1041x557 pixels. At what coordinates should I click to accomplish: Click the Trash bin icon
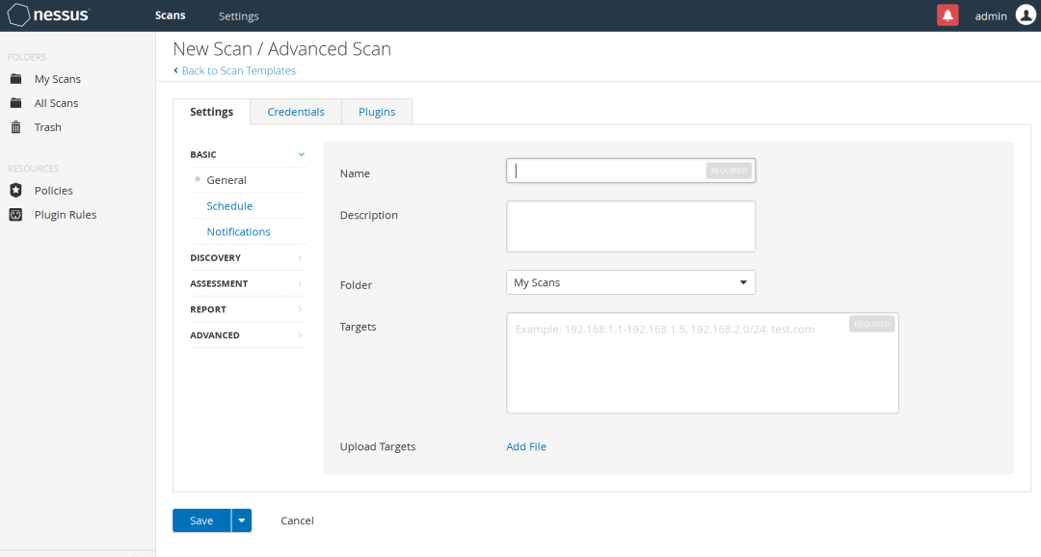[16, 127]
